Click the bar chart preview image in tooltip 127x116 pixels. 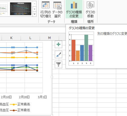tap(81, 49)
